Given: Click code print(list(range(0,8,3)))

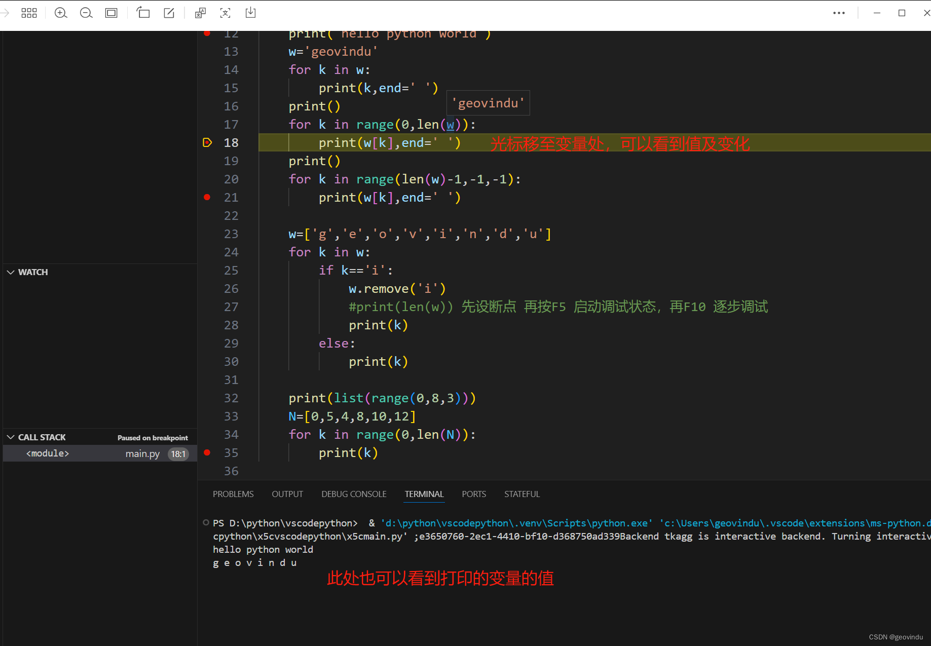Looking at the screenshot, I should click(x=382, y=398).
